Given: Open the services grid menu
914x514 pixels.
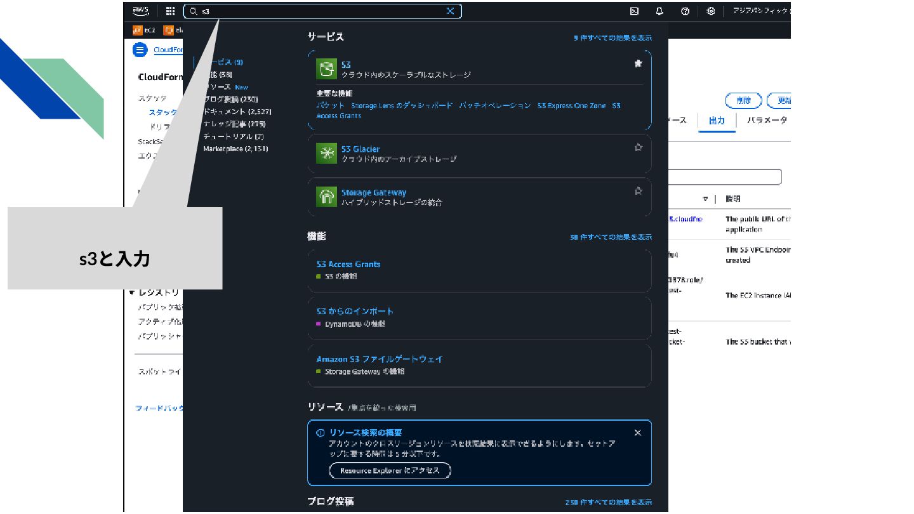Looking at the screenshot, I should tap(170, 11).
